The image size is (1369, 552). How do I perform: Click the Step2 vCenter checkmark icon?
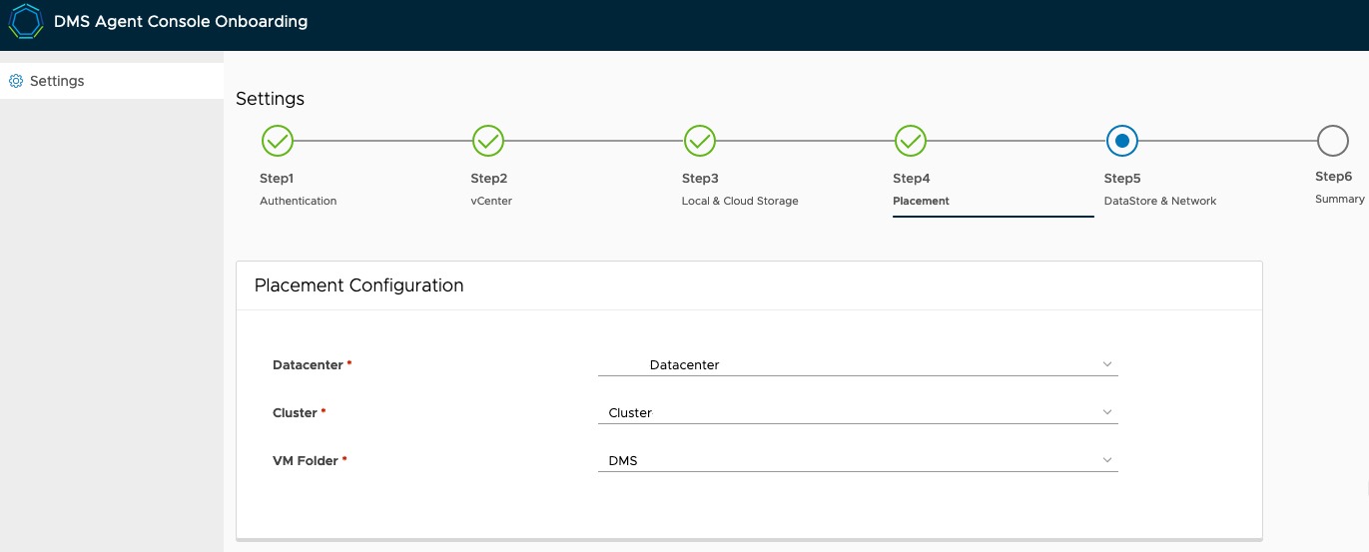click(x=488, y=142)
